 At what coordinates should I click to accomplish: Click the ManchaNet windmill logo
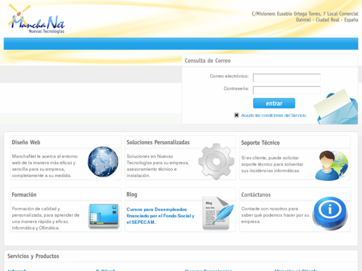coord(36,19)
